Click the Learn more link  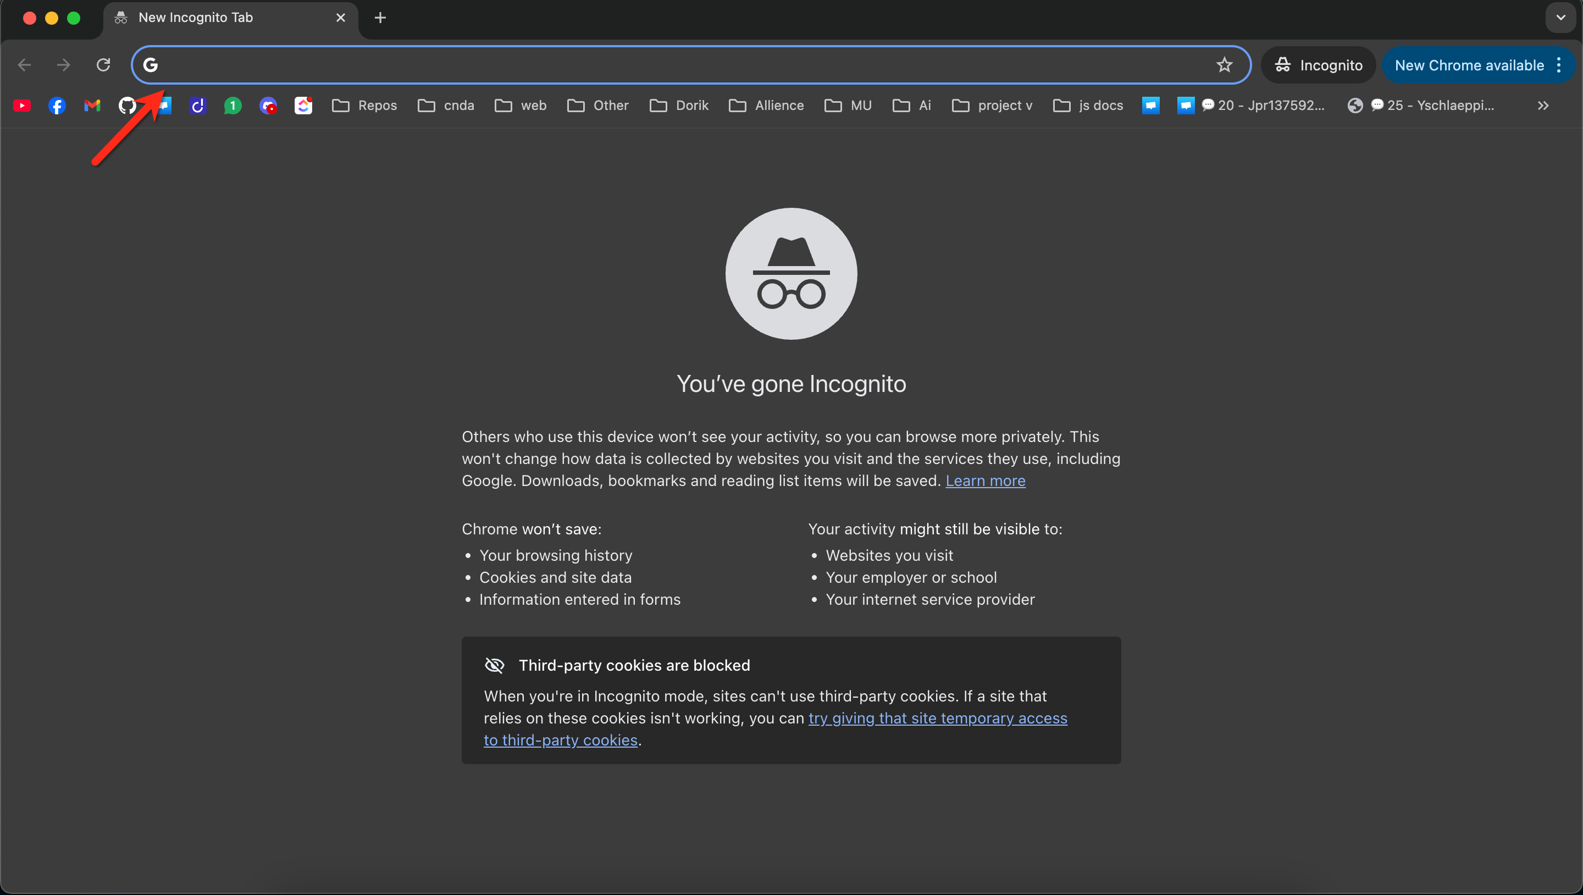[985, 480]
